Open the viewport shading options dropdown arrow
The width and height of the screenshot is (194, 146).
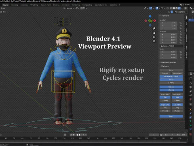pyautogui.click(x=182, y=8)
